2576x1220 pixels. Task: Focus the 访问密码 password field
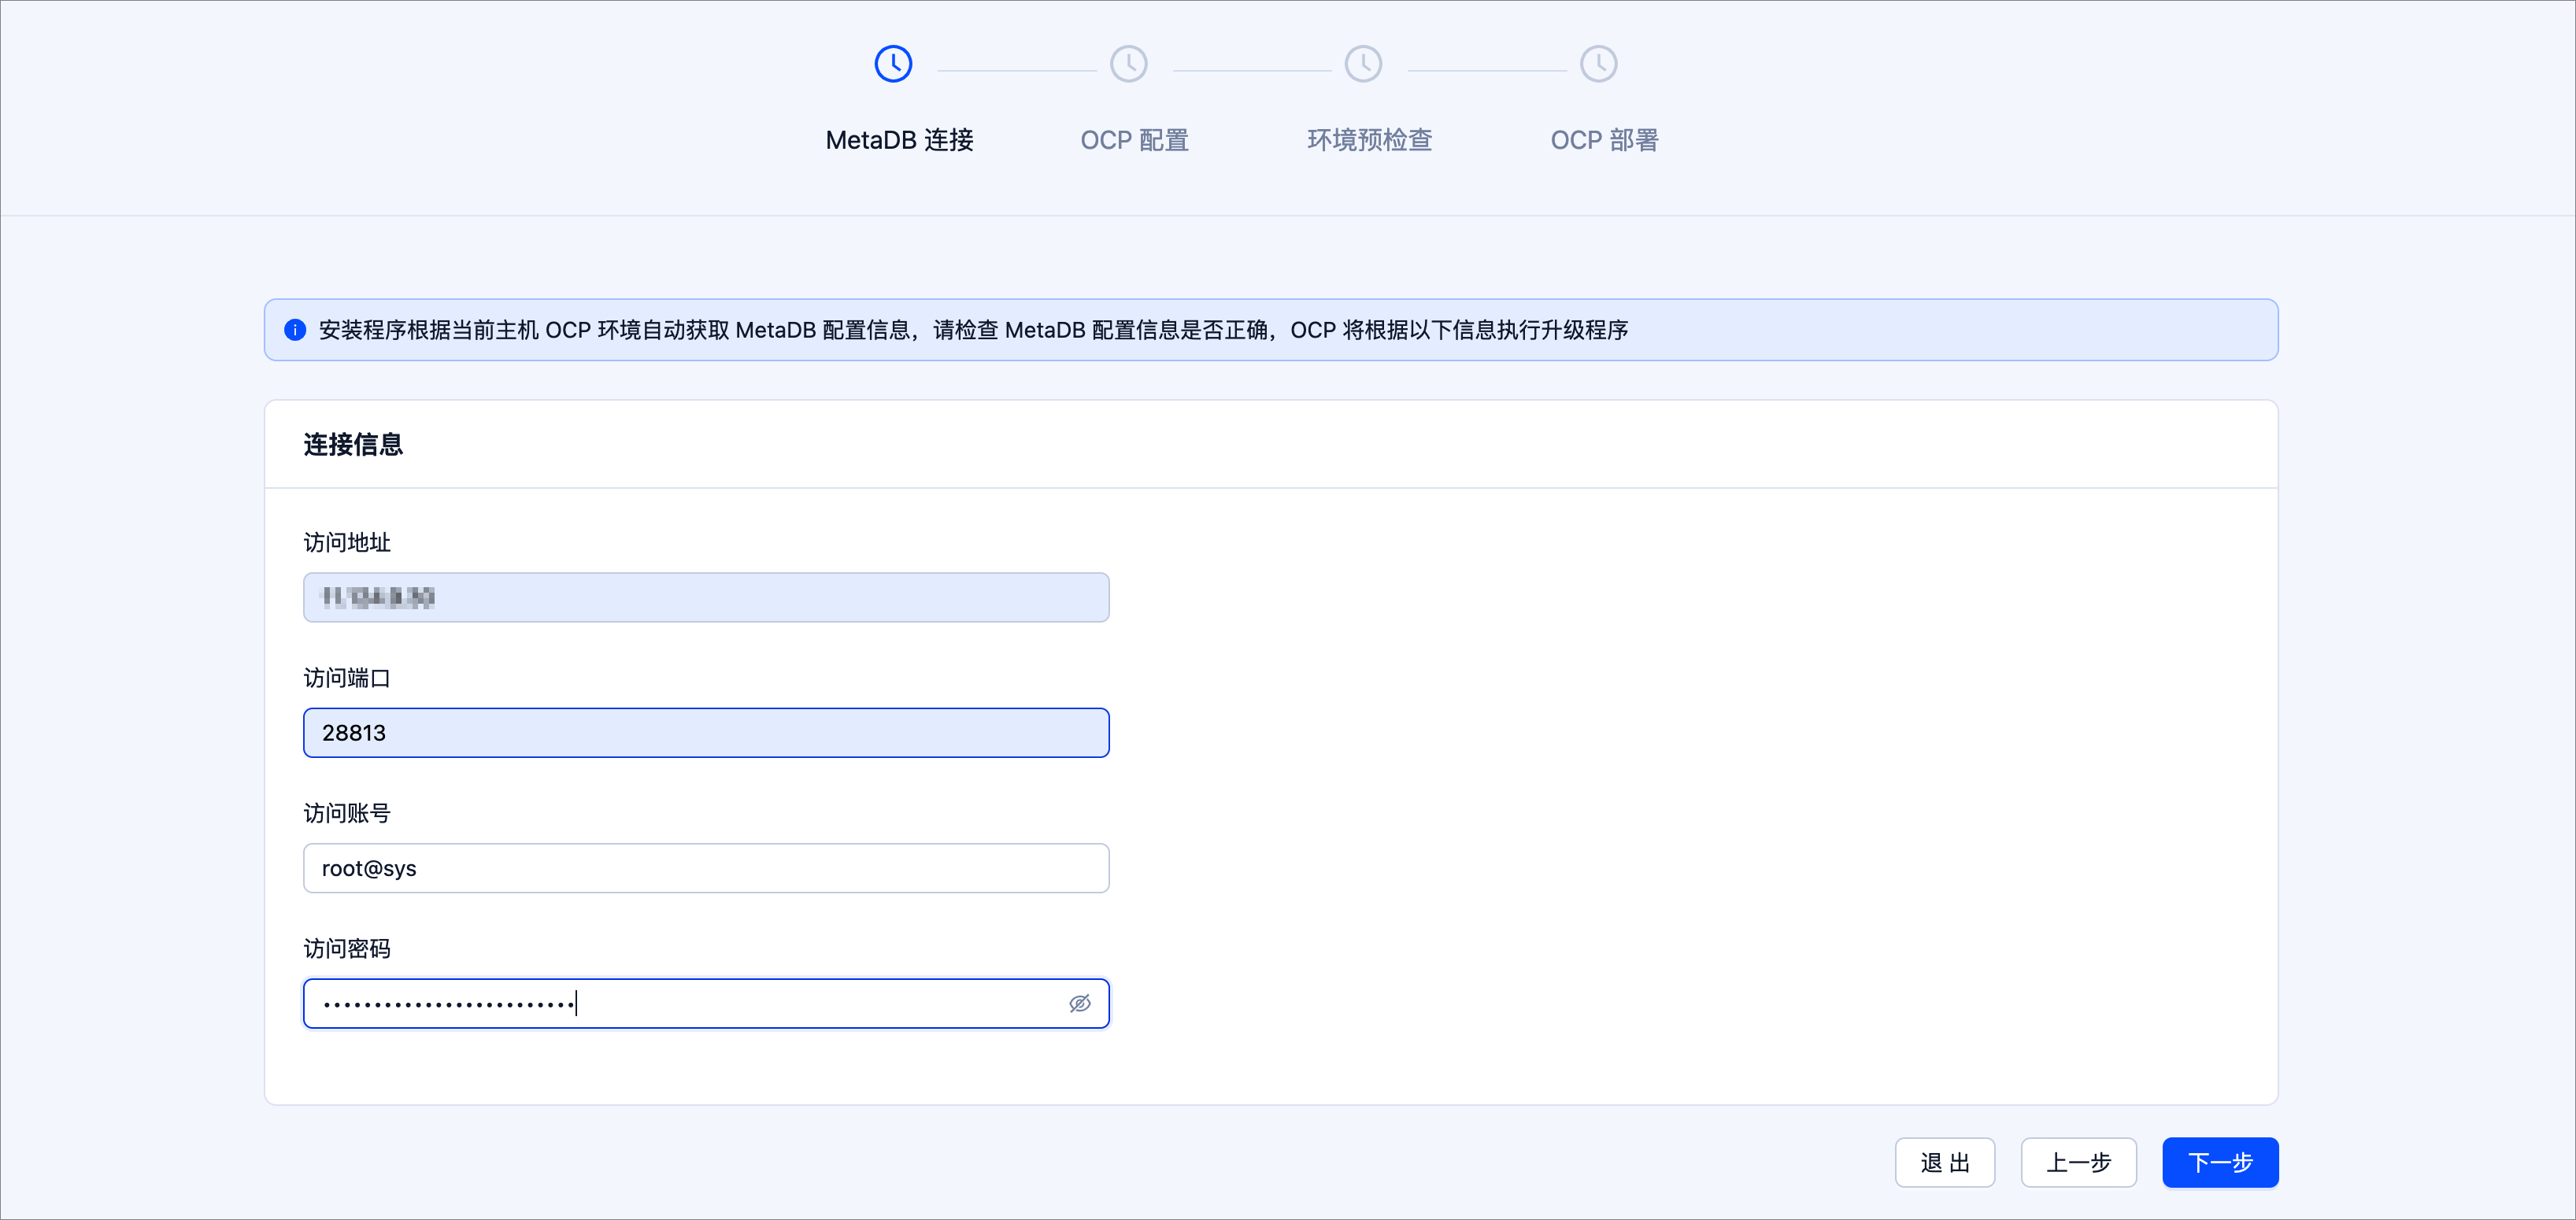pyautogui.click(x=706, y=1003)
